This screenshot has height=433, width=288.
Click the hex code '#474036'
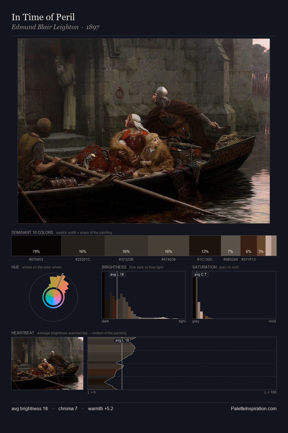168,260
